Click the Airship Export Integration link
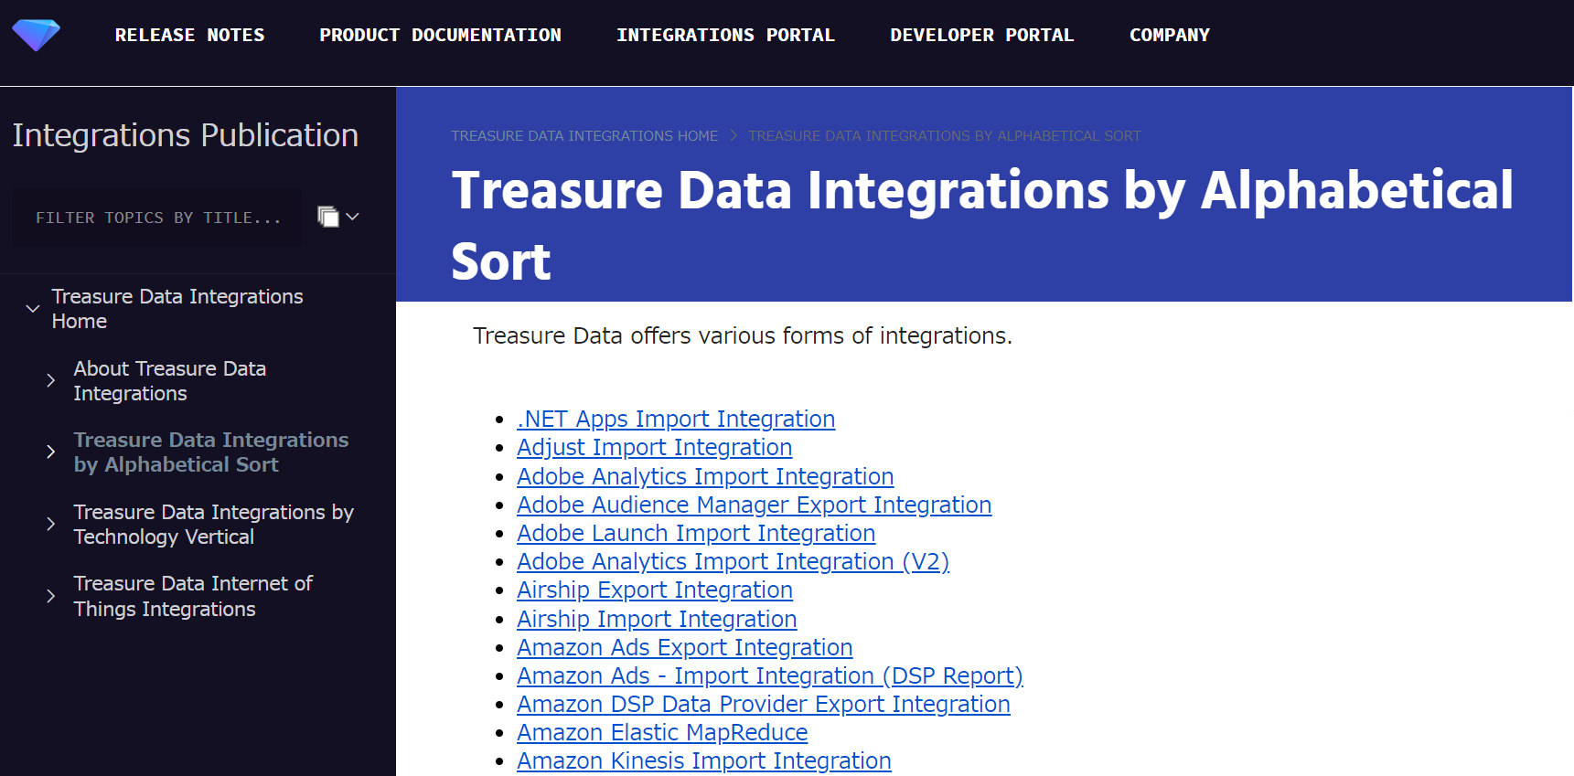The height and width of the screenshot is (776, 1574). click(655, 590)
